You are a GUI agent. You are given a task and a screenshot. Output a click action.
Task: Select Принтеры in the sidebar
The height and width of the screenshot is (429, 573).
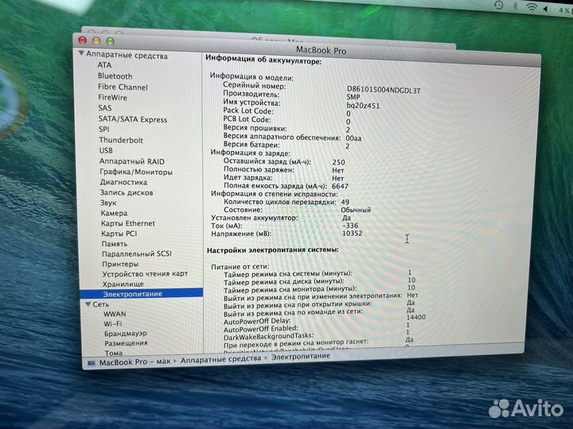pyautogui.click(x=120, y=264)
